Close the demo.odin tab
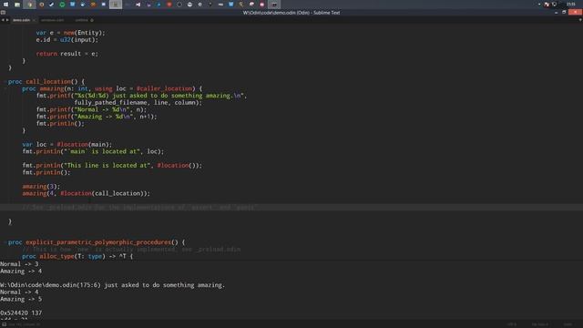 [34, 20]
